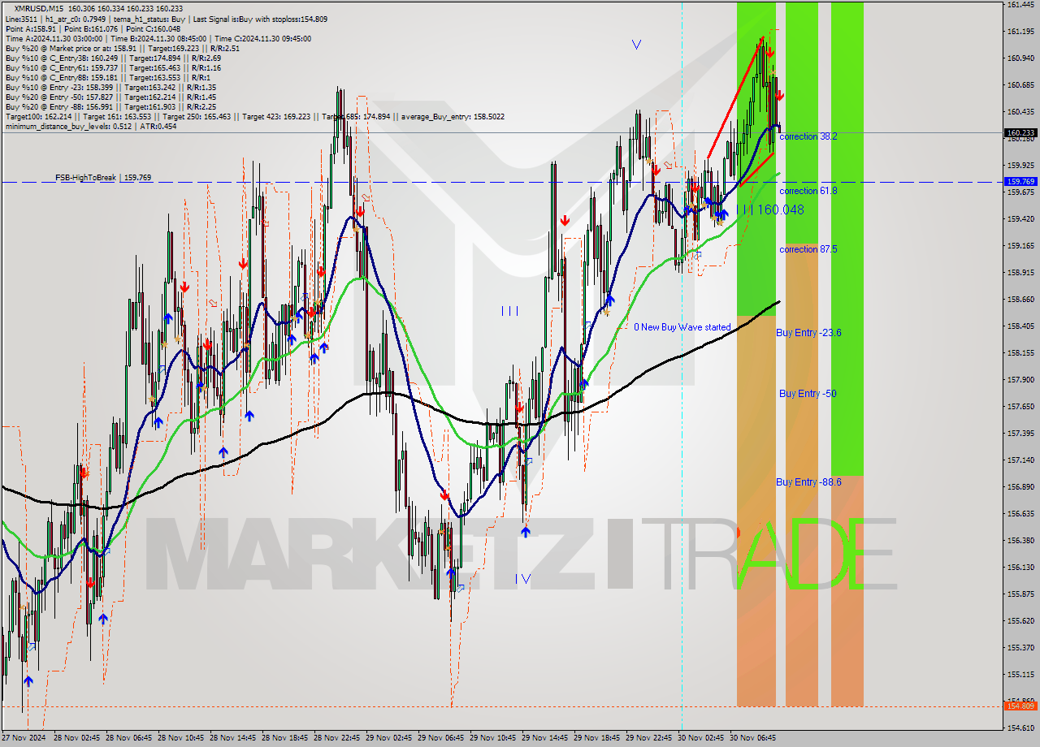Image resolution: width=1040 pixels, height=747 pixels.
Task: Select '0 New Buy Wave started' annotation
Action: click(682, 327)
